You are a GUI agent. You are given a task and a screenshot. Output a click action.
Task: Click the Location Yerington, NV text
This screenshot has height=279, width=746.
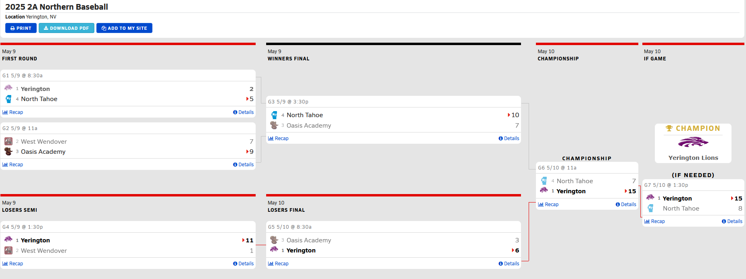(31, 17)
